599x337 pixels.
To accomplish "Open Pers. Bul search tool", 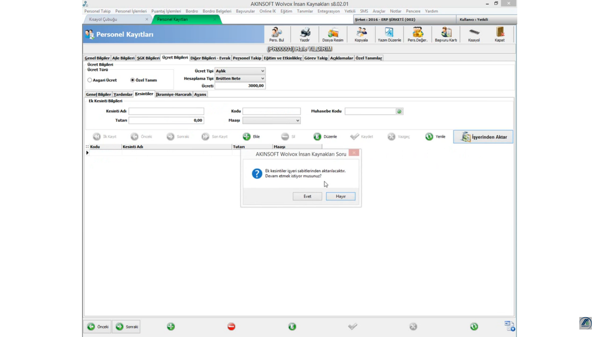I will coord(276,34).
